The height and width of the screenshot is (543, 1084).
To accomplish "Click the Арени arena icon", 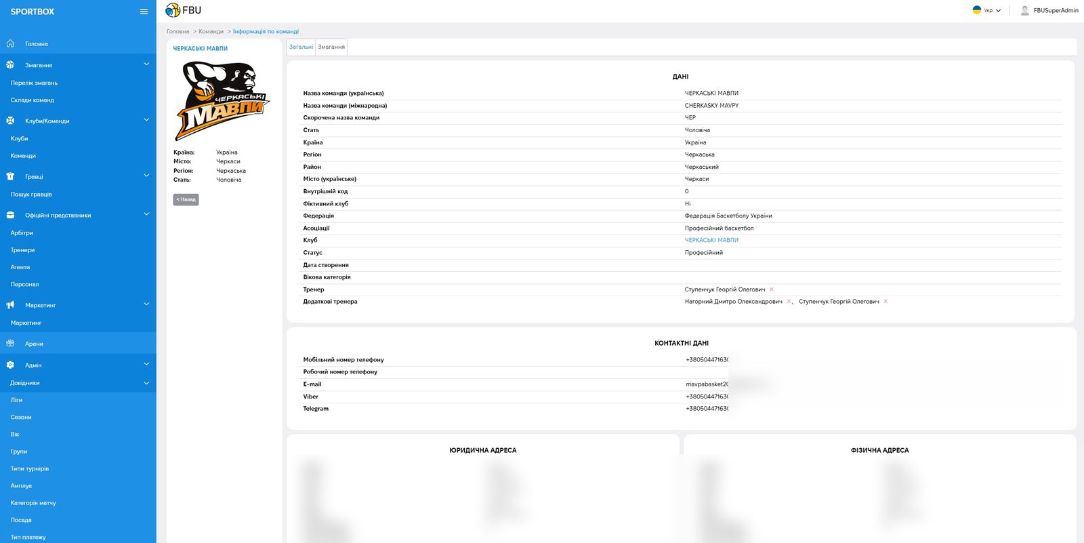I will (10, 344).
